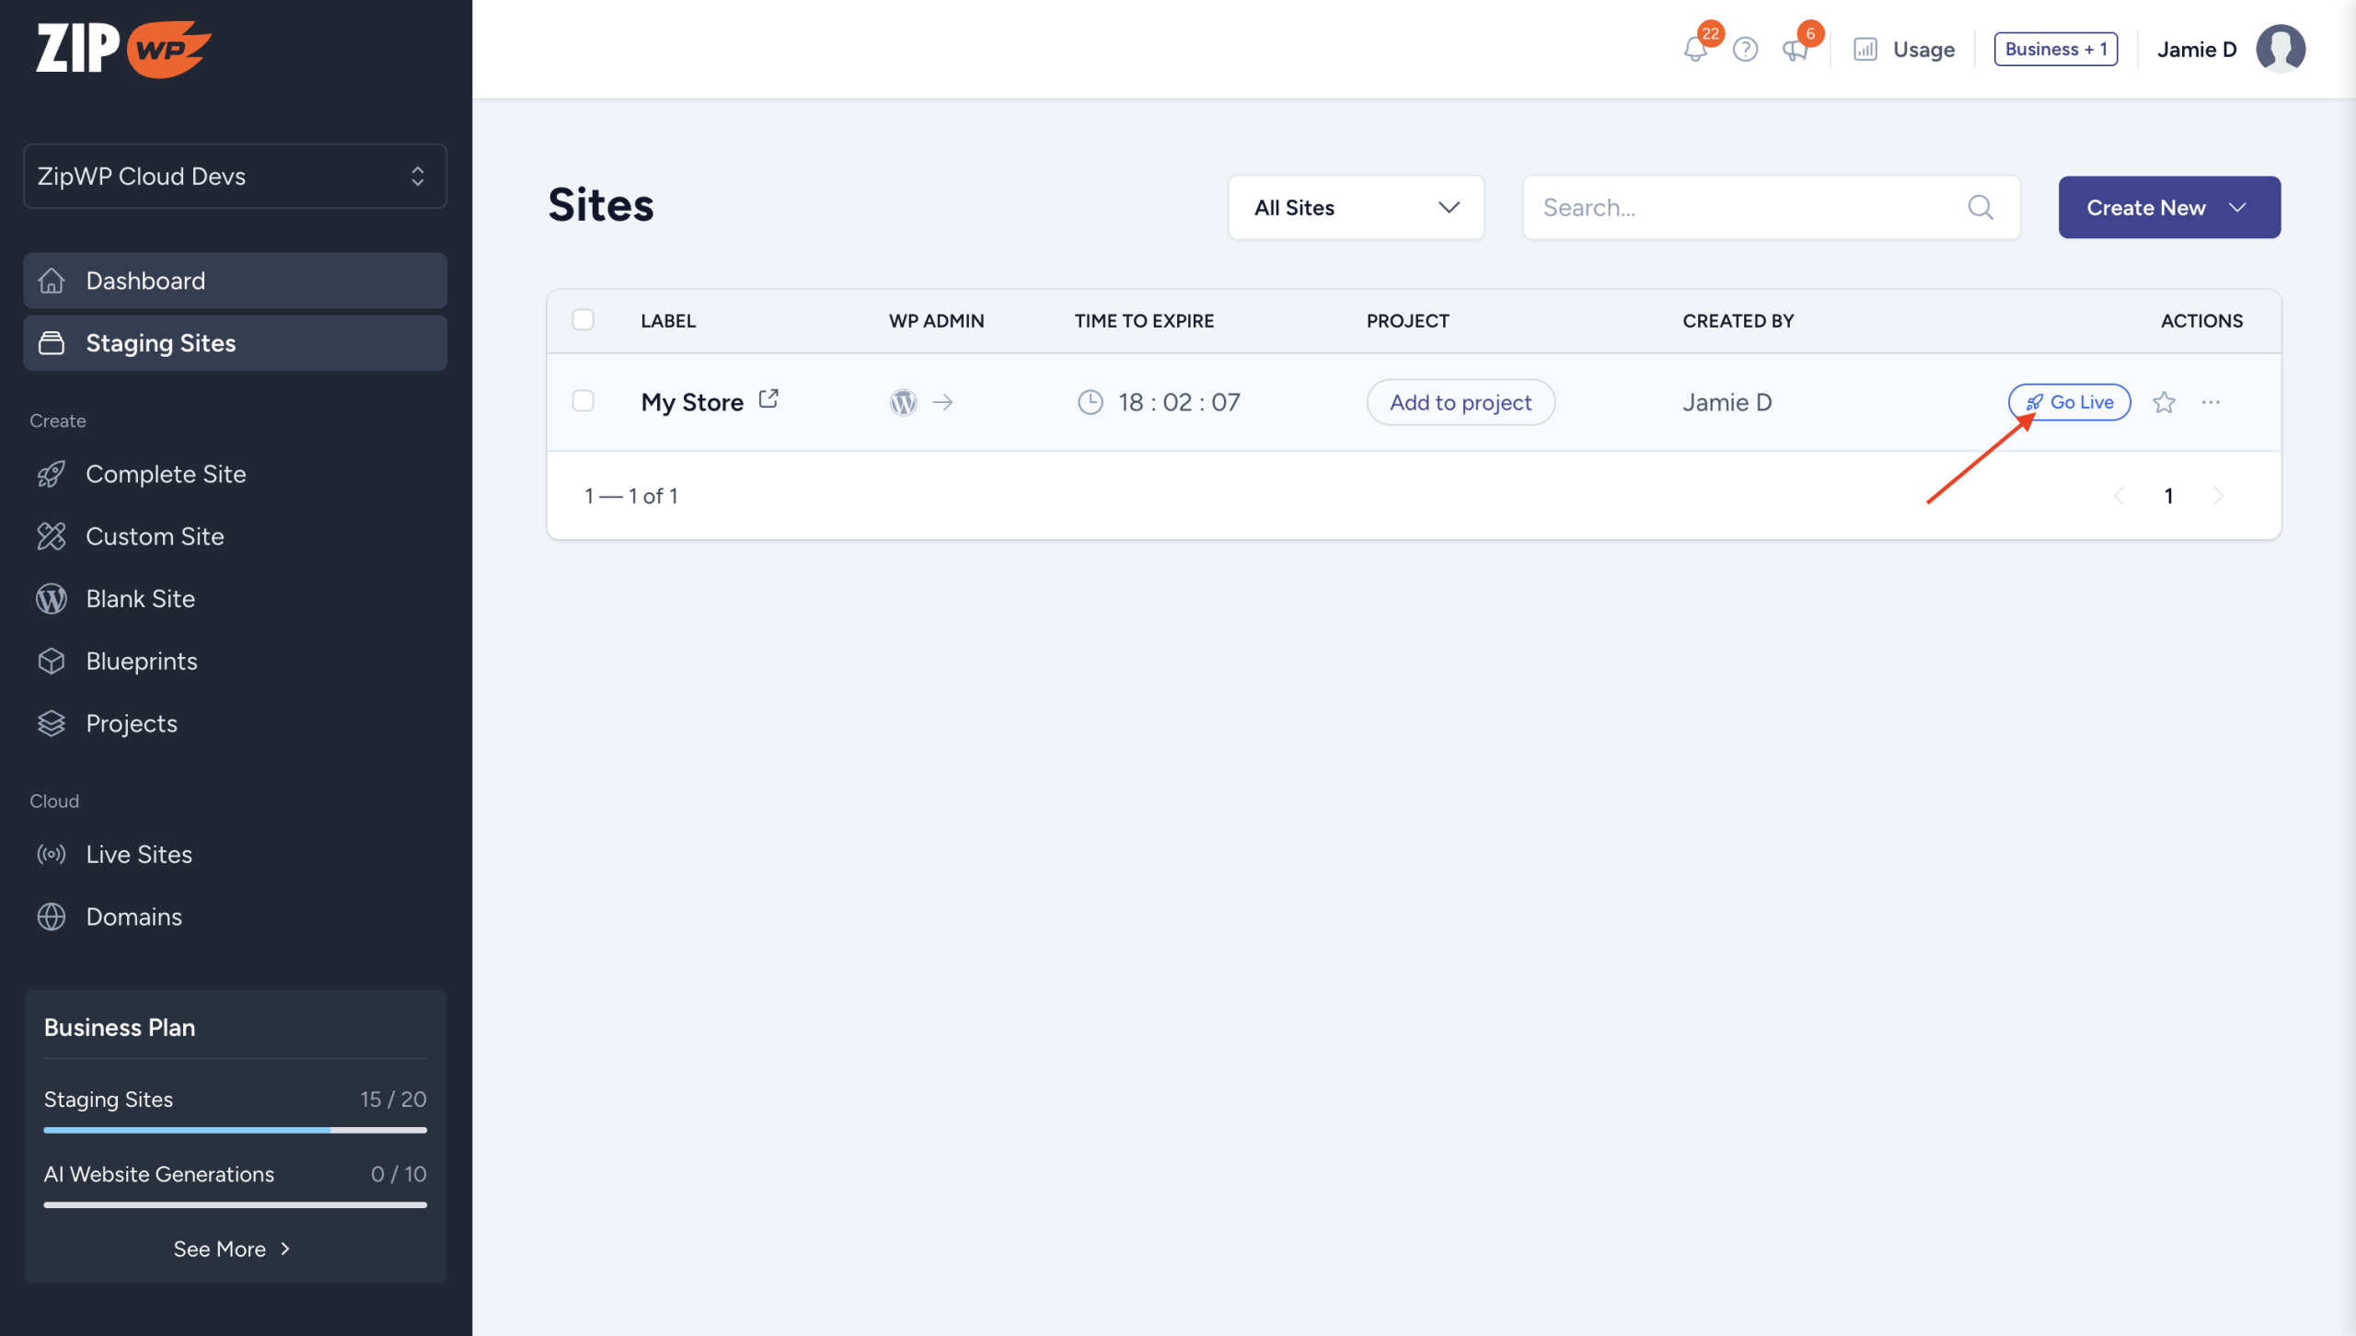This screenshot has width=2356, height=1336.
Task: Open the help question mark icon
Action: (x=1745, y=49)
